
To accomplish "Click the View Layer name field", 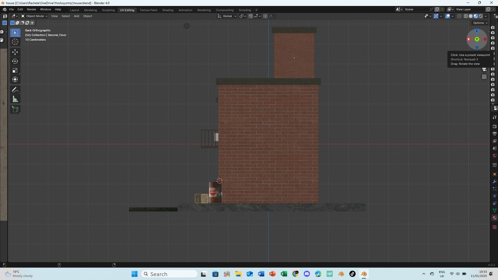I will [x=470, y=9].
